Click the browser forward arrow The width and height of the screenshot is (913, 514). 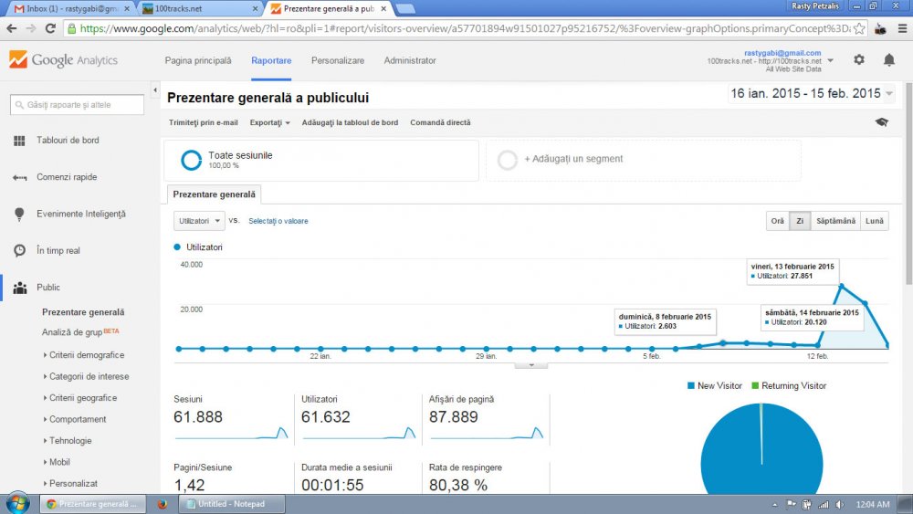click(x=31, y=28)
